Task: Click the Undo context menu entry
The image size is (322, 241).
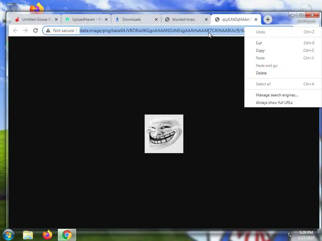Action: [283, 32]
